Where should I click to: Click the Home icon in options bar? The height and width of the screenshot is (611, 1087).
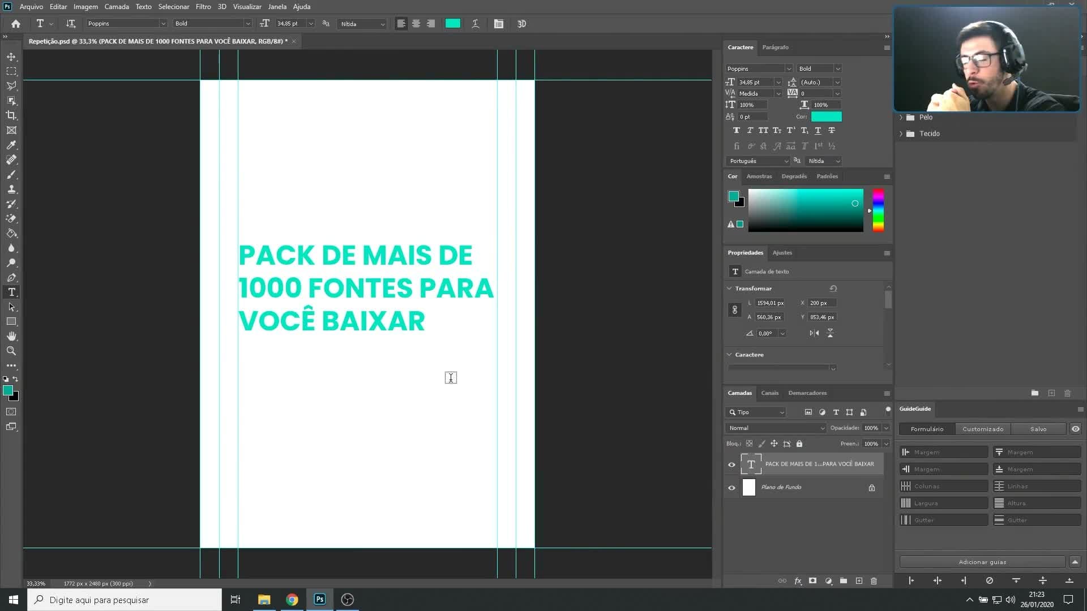click(16, 24)
